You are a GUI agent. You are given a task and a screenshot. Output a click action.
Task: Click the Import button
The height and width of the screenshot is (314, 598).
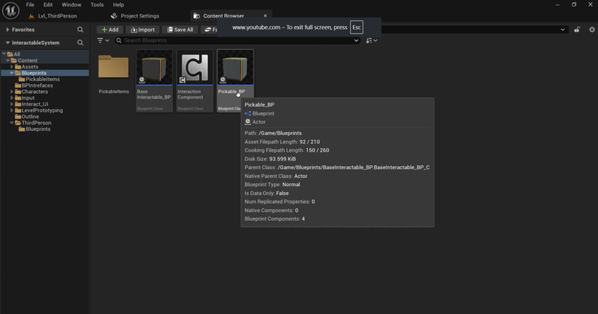coord(142,30)
